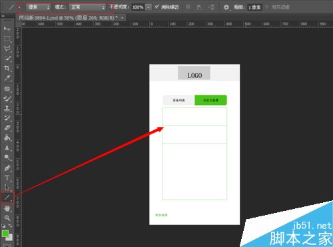Open the gear geometry options
This screenshot has width=333, height=247.
[x=226, y=7]
